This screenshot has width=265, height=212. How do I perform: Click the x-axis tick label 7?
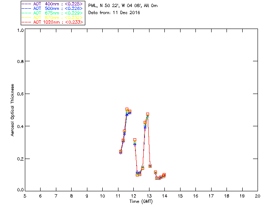click(56, 196)
